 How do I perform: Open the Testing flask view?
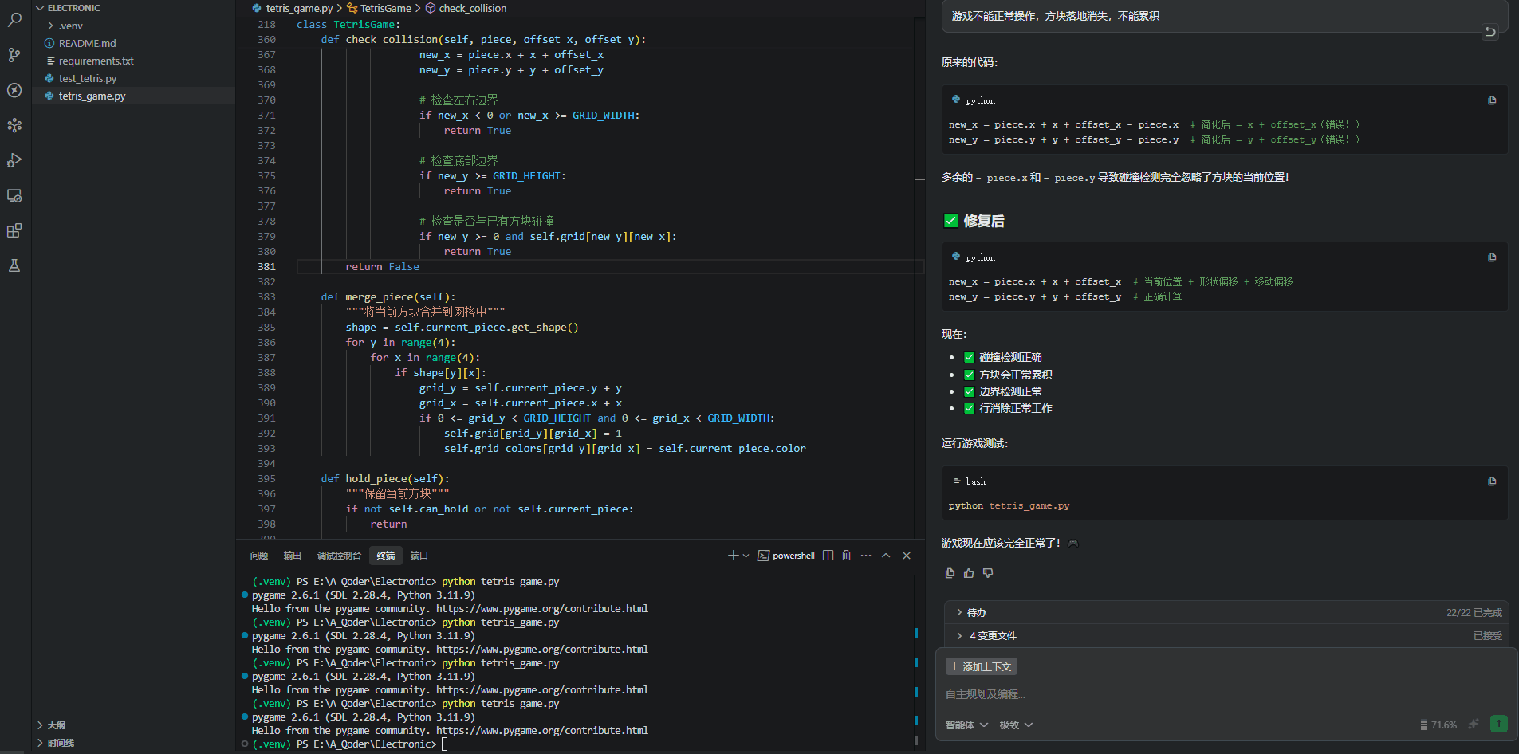pyautogui.click(x=14, y=265)
